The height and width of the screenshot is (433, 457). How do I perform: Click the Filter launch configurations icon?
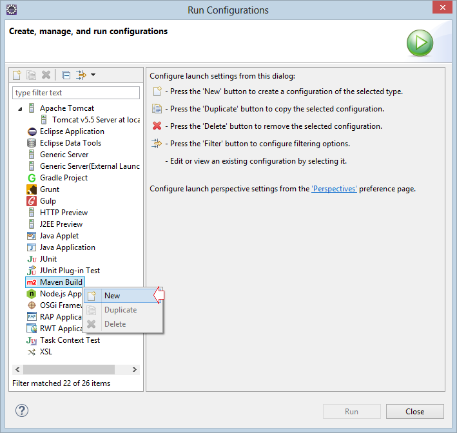pos(81,75)
